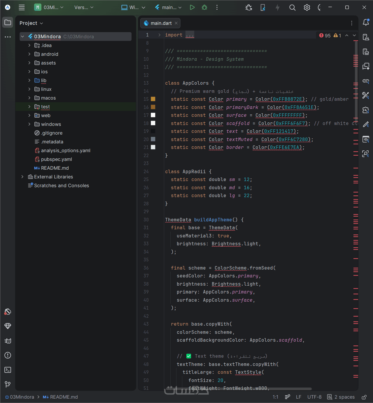The height and width of the screenshot is (403, 373).
Task: Click the Debug bug icon in toolbar
Action: 204,7
